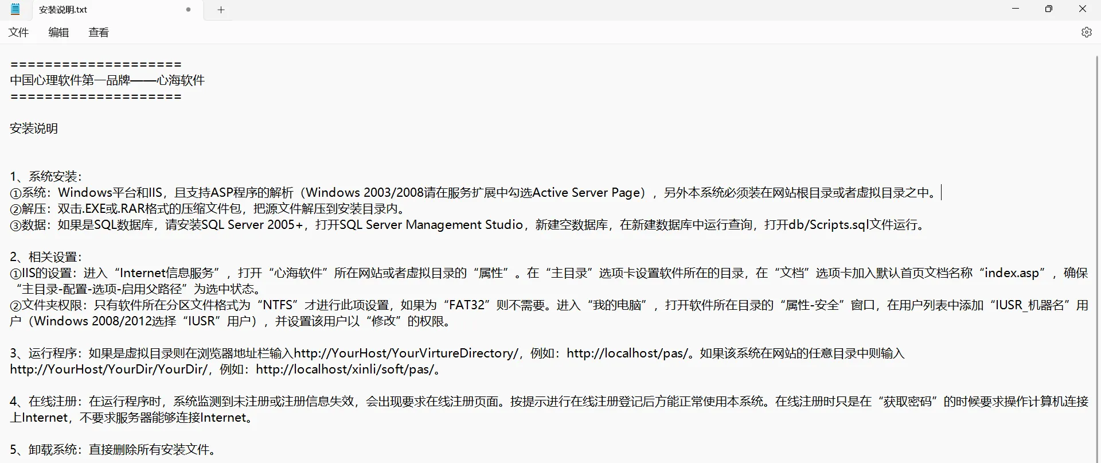This screenshot has width=1101, height=463.
Task: Open the 文件 menu
Action: click(x=18, y=33)
